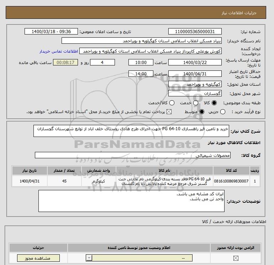
Task: Click the price validity date 1400/04/31 field
Action: (195, 74)
